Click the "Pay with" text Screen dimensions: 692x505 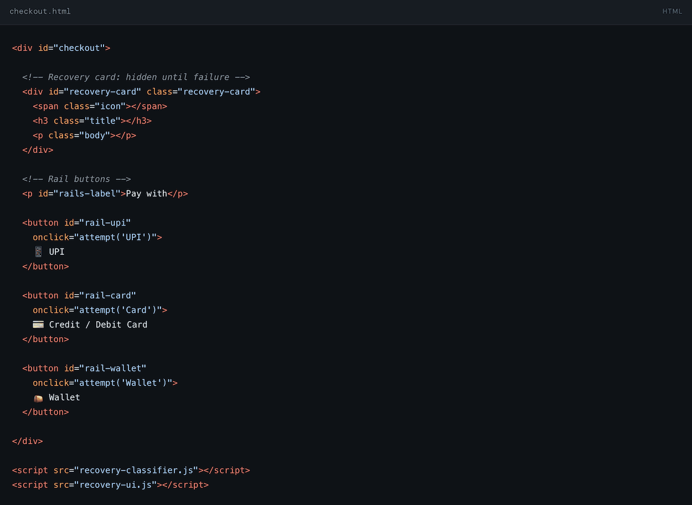point(147,194)
